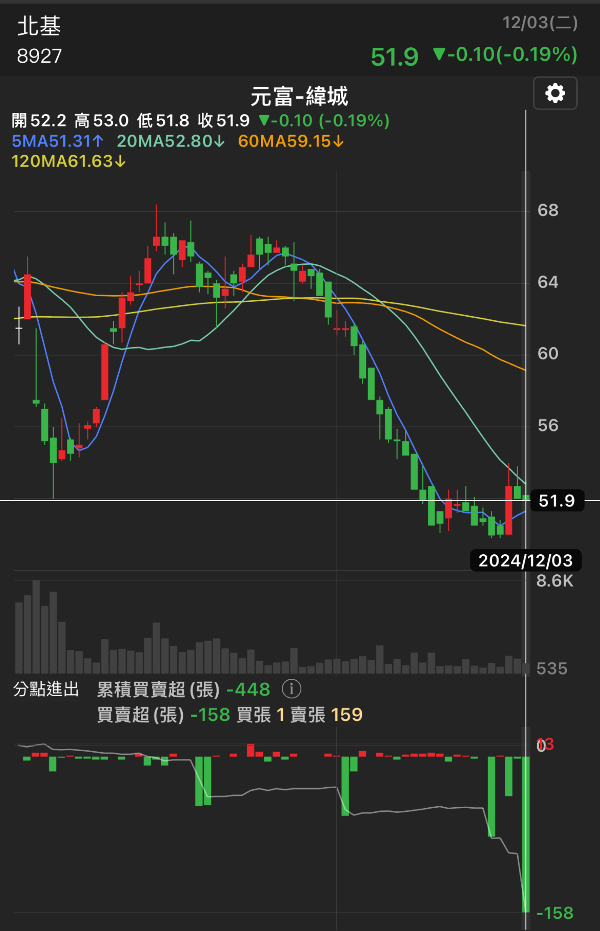Tap the 68 price axis label
Screen dimensions: 600x931
(x=548, y=210)
